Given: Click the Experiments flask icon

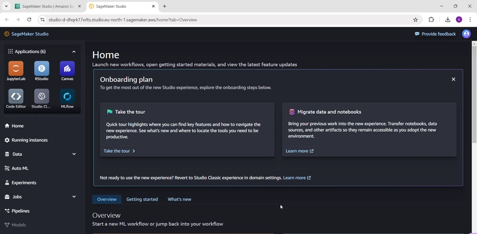Looking at the screenshot, I should pyautogui.click(x=7, y=183).
